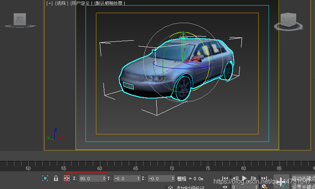Step to previous frame
Image resolution: width=315 pixels, height=189 pixels.
(x=235, y=178)
